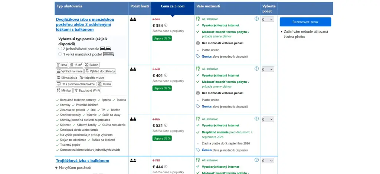This screenshot has width=380, height=174.
Task: Open All-inclusive help icon in first offer
Action: [257, 18]
